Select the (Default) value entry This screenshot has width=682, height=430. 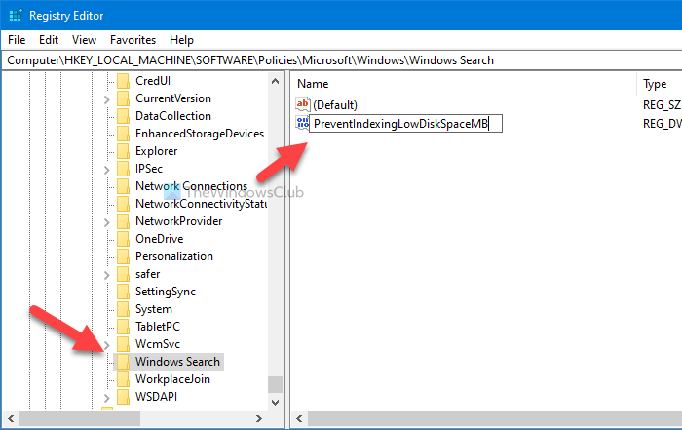coord(335,105)
